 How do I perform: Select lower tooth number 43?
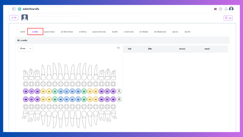(x=55, y=99)
